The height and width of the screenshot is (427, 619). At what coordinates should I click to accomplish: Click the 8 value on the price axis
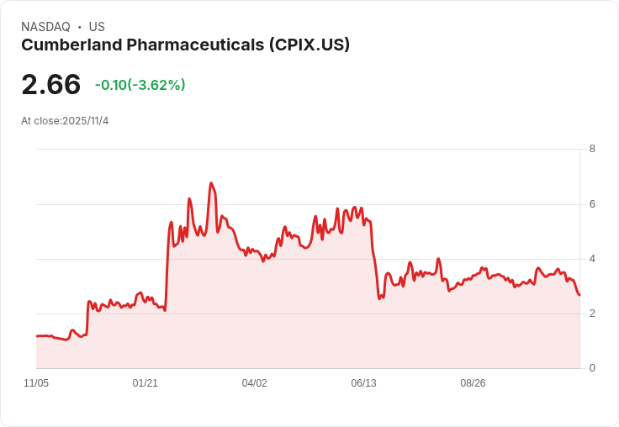pyautogui.click(x=592, y=149)
